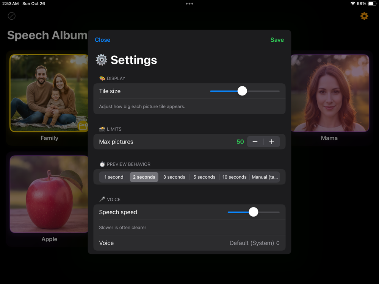Increase Max pictures with plus button
The image size is (379, 284).
(272, 142)
